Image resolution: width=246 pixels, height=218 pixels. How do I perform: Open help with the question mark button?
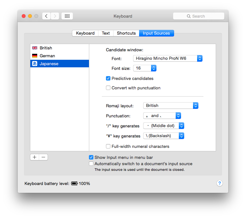coord(220,183)
